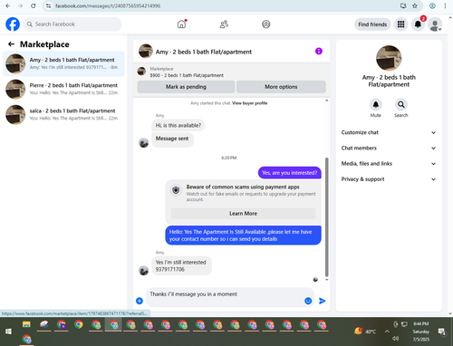The image size is (453, 346).
Task: Click the browser address bar URL
Action: click(108, 6)
